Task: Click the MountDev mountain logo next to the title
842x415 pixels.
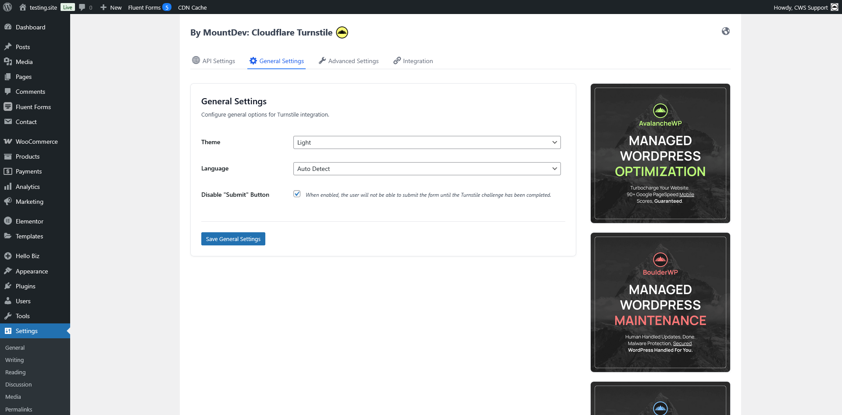Action: point(342,32)
